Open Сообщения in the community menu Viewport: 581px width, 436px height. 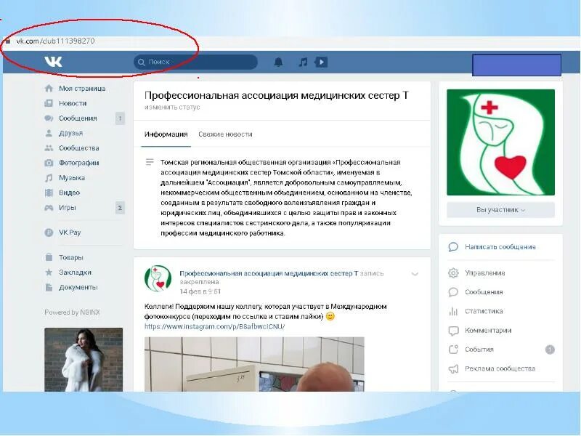tap(484, 292)
